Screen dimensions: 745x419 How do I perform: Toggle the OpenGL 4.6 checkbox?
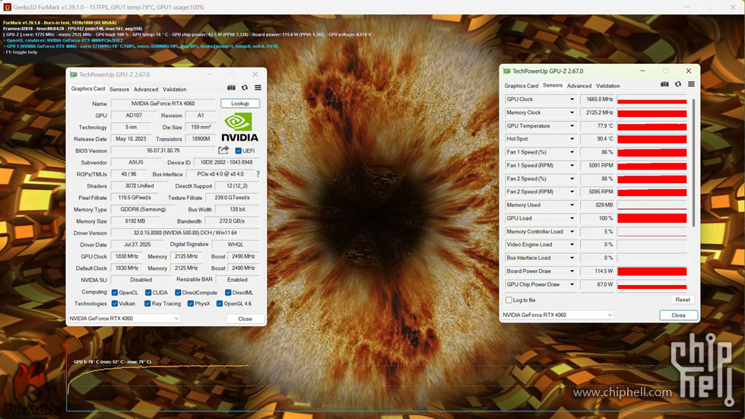220,303
